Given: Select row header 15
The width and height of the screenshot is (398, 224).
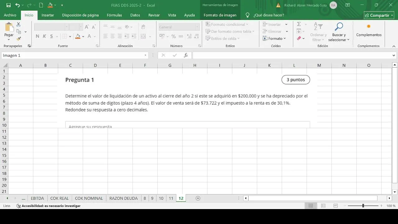Looking at the screenshot, I should [4, 155].
